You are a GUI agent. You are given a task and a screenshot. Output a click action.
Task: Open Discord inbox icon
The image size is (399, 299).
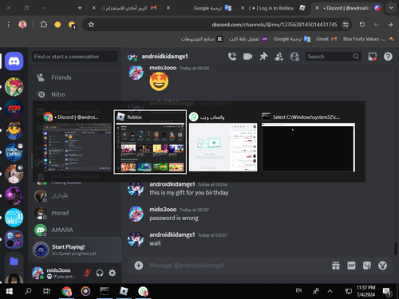tap(372, 57)
